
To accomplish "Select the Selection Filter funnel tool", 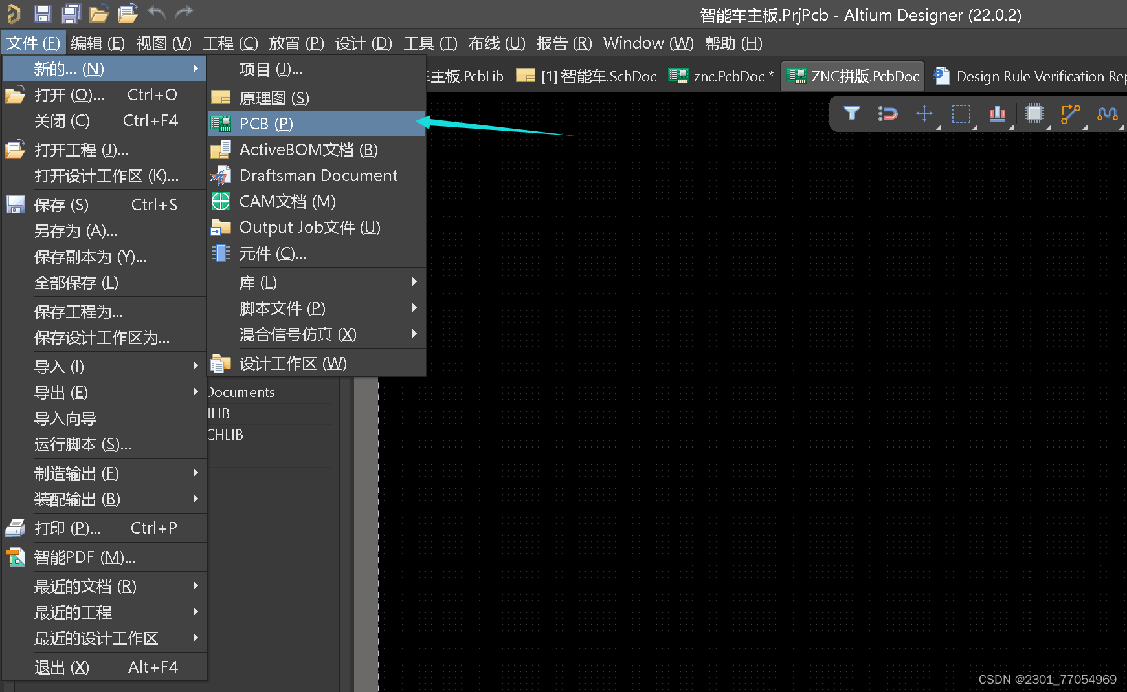I will [852, 114].
